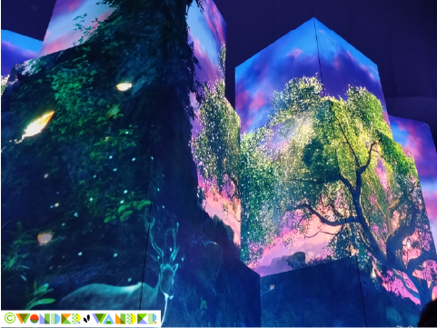The height and width of the screenshot is (328, 437).
Task: Click the word WANDER in the watermark
Action: [x=124, y=318]
